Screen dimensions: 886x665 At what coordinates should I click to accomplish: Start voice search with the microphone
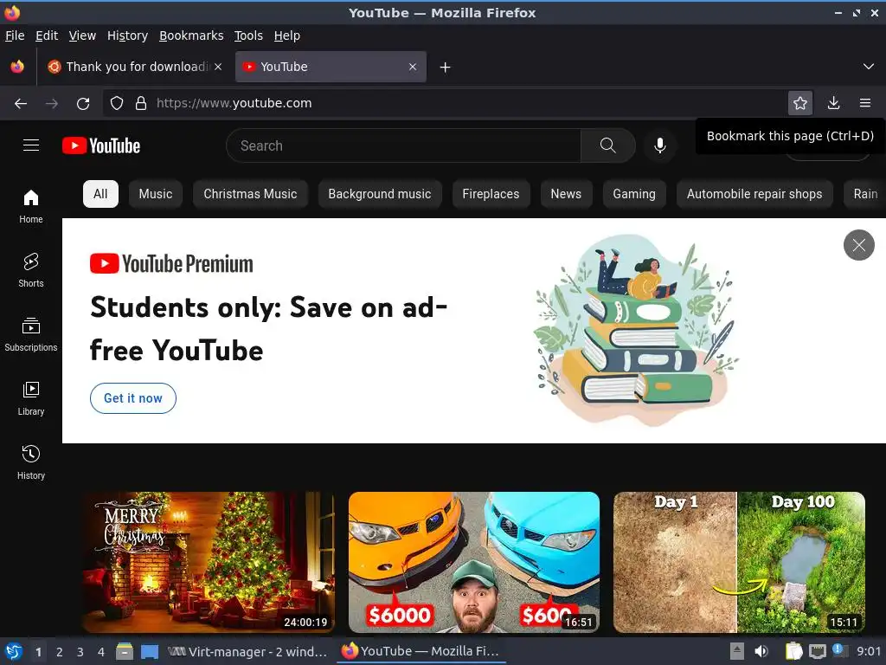click(659, 145)
